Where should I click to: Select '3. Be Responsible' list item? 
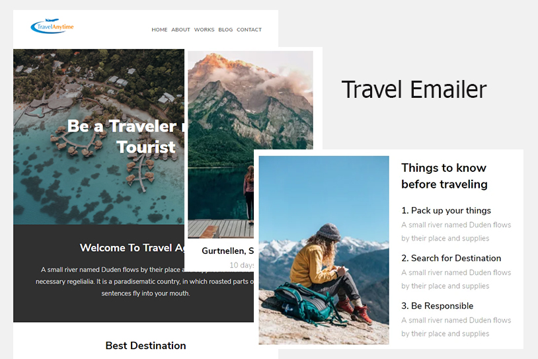(x=438, y=306)
